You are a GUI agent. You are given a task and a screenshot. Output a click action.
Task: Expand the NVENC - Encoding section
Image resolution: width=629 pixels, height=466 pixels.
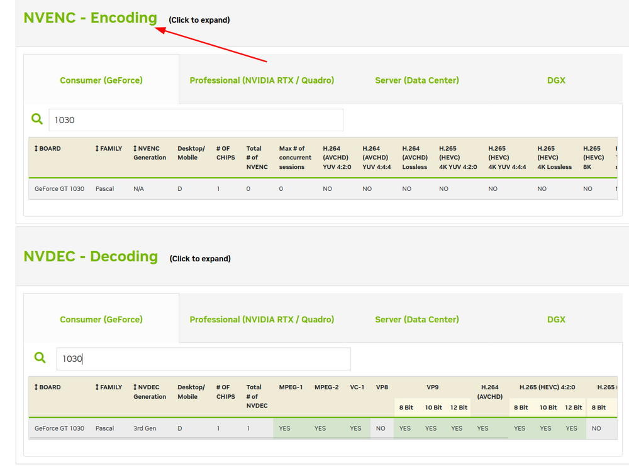(x=90, y=18)
